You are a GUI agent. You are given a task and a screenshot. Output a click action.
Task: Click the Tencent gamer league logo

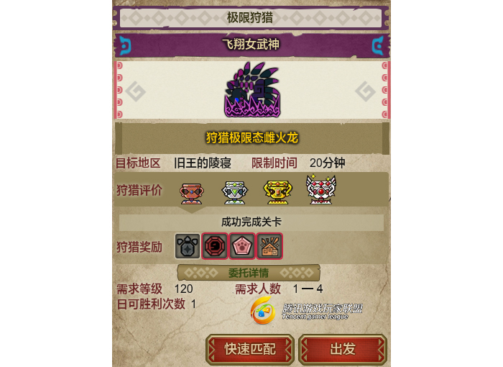pyautogui.click(x=306, y=311)
